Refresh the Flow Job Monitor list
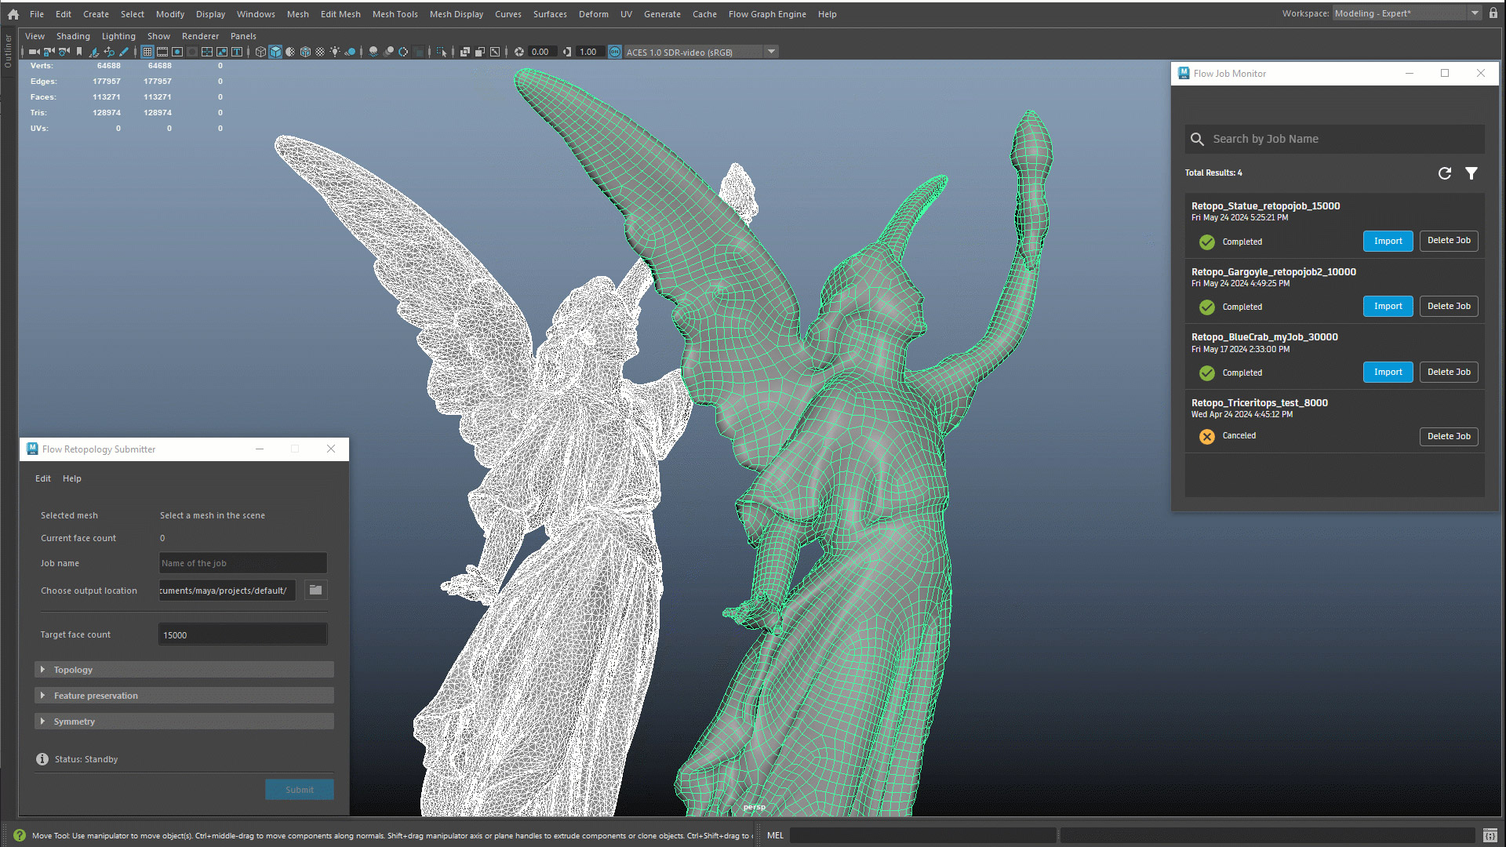Viewport: 1506px width, 847px height. 1444,173
